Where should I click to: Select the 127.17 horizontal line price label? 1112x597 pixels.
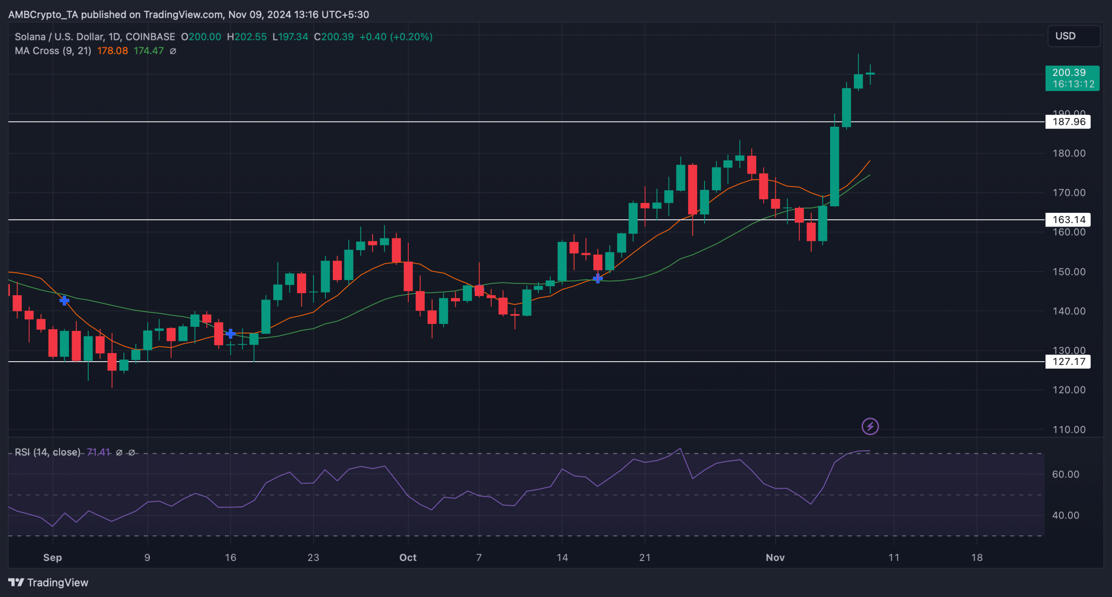[1068, 362]
